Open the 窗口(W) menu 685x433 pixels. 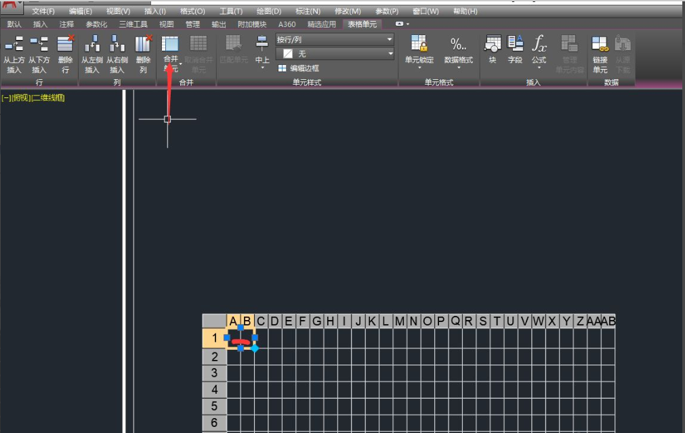point(425,12)
